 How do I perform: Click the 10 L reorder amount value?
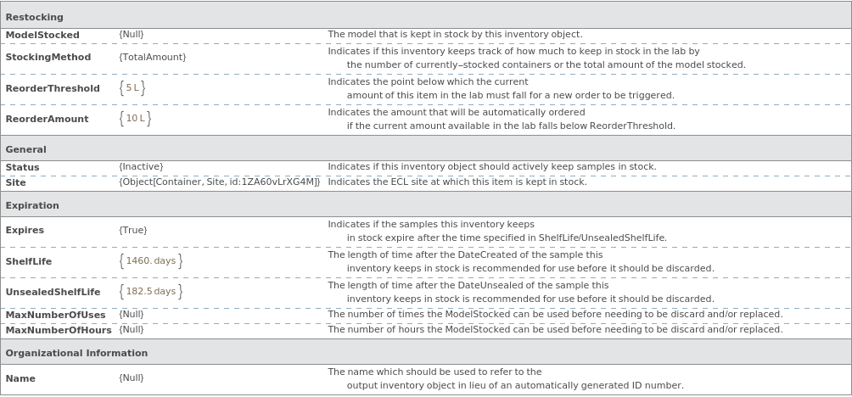(135, 119)
